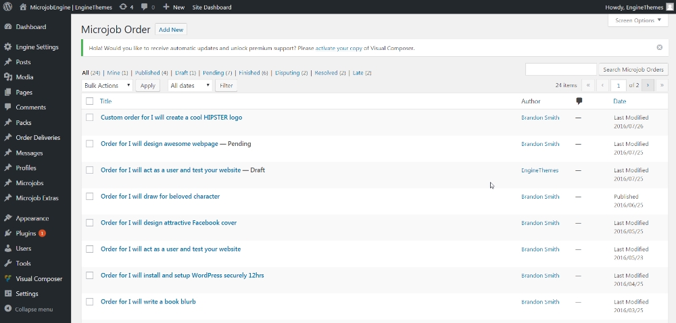
Task: Click the WordPress logo icon
Action: [7, 7]
